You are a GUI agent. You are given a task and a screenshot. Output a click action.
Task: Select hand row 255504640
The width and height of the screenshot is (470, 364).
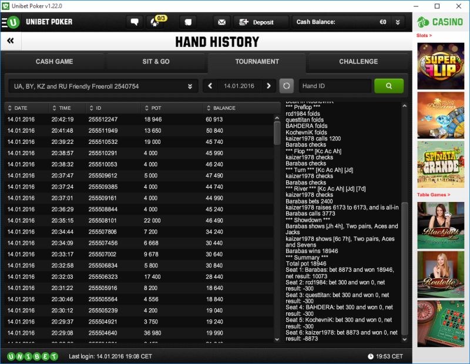[139, 333]
